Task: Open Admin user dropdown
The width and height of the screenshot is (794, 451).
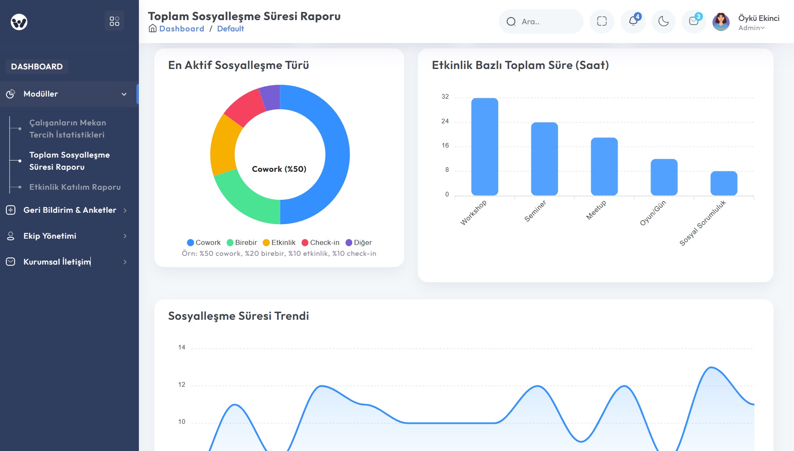Action: (751, 28)
